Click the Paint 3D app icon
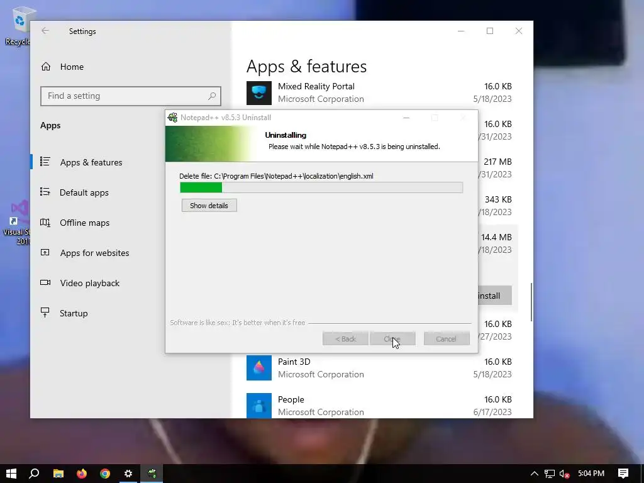The height and width of the screenshot is (483, 644). point(258,368)
